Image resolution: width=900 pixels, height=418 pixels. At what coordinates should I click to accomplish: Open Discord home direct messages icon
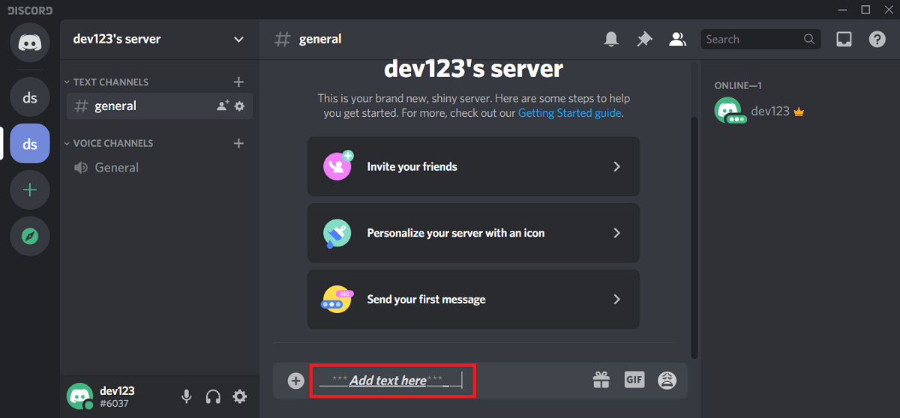[30, 42]
